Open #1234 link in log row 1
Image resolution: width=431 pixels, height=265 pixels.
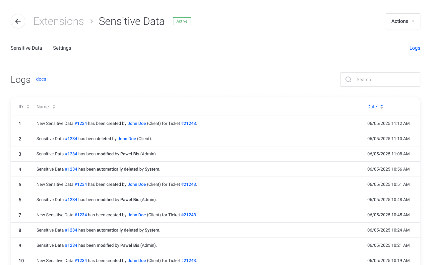[81, 124]
